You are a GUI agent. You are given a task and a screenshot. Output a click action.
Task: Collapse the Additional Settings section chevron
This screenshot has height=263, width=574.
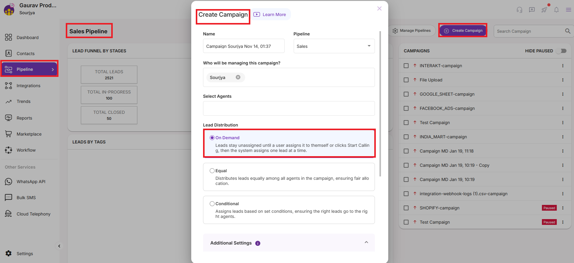pyautogui.click(x=366, y=242)
